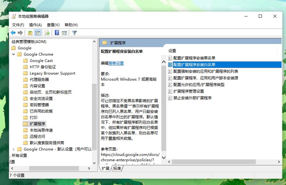Switch to the 标准 tab
This screenshot has height=185, width=286.
coord(117,169)
